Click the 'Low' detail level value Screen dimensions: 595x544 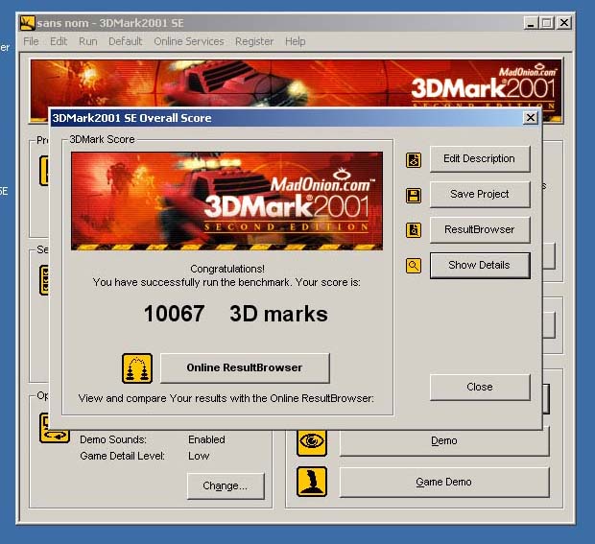199,456
